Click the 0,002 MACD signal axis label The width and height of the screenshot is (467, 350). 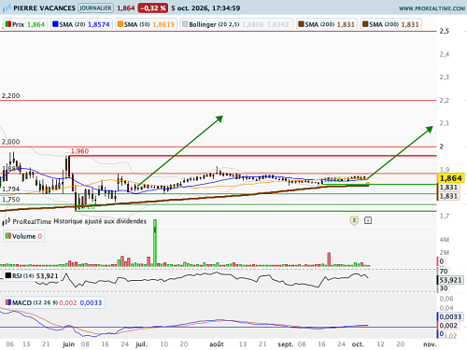(x=448, y=326)
